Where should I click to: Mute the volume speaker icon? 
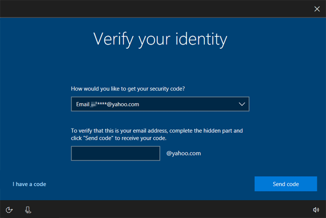click(316, 209)
